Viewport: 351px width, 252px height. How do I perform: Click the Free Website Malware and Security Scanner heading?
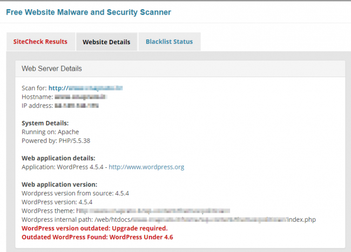(x=89, y=12)
